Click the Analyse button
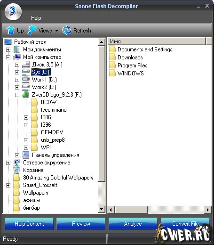Screen dimensions: 214x245 [x=133, y=224]
